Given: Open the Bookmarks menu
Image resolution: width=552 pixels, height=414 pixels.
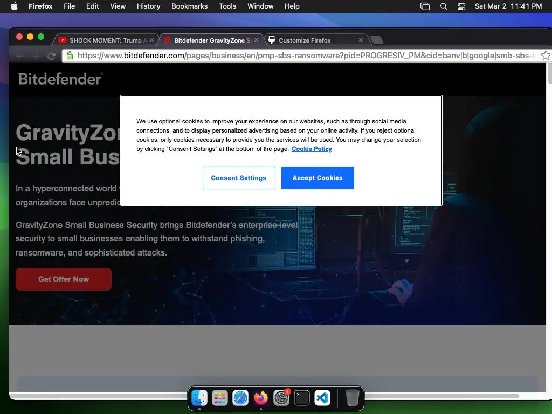Looking at the screenshot, I should point(189,6).
